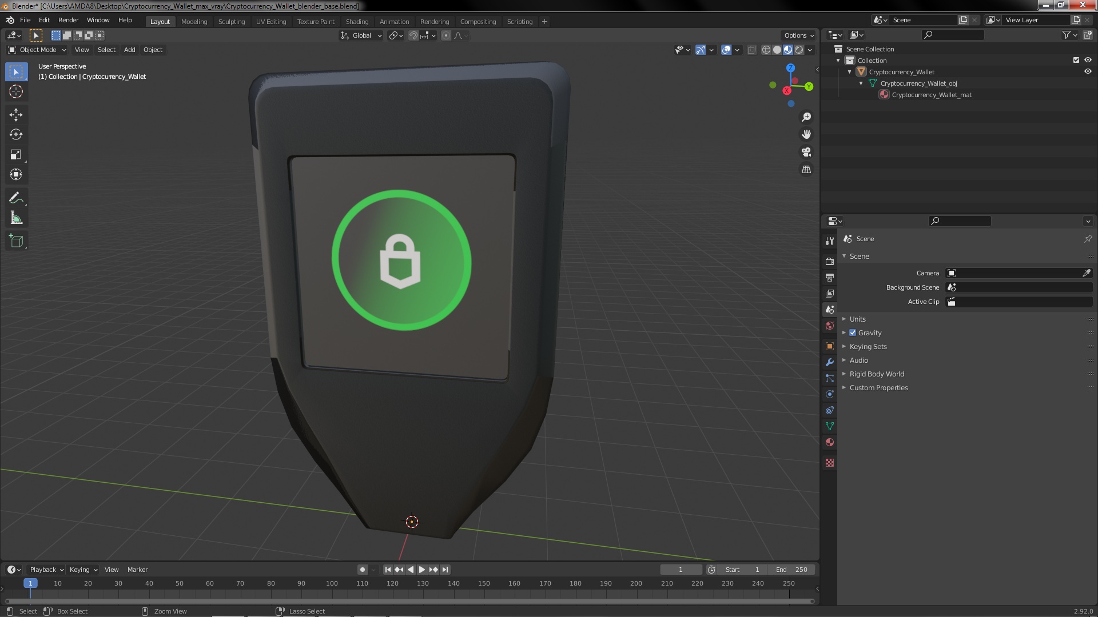Open the Object Data mesh properties tab

(830, 426)
